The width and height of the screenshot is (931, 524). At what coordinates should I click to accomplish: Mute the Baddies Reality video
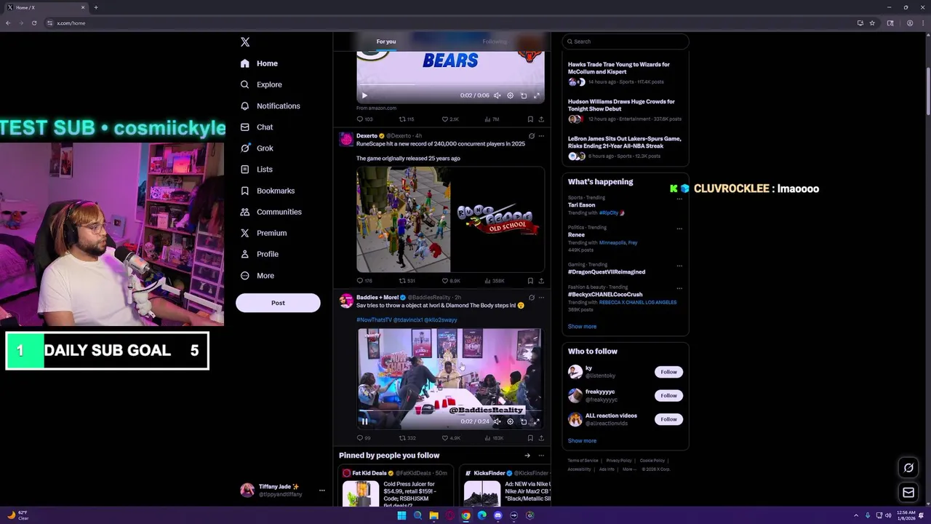[x=497, y=421]
